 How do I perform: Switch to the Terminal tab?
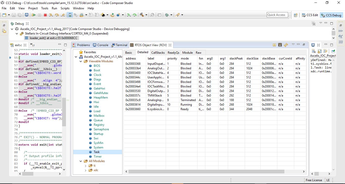pos(119,45)
